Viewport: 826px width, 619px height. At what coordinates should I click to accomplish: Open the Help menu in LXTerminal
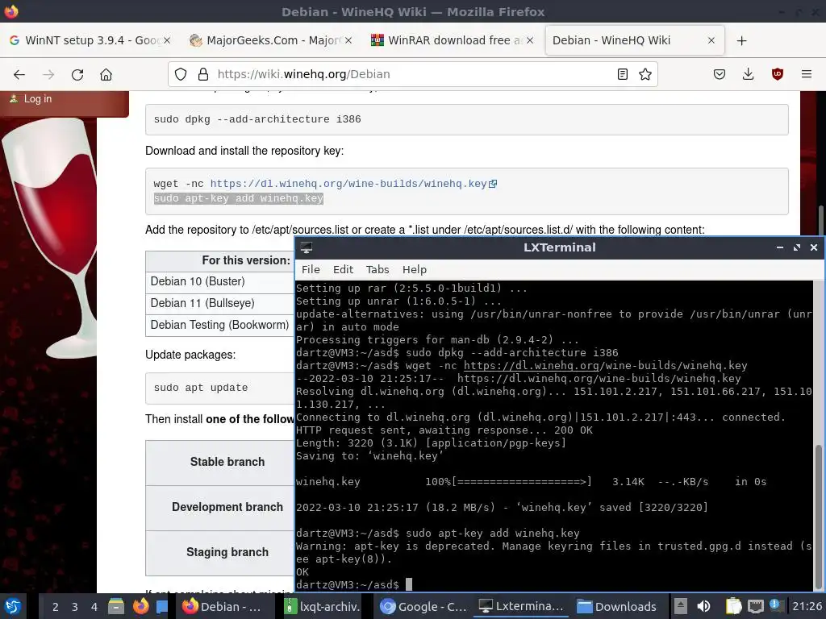pos(415,269)
